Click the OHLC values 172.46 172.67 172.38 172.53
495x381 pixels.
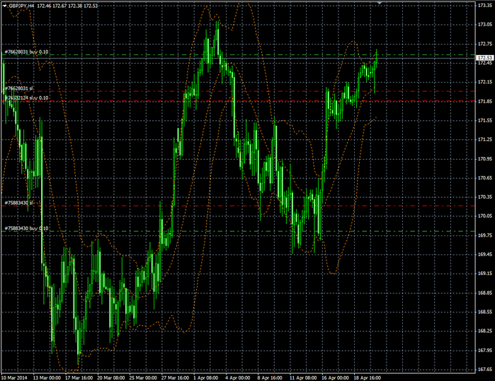[x=67, y=6]
